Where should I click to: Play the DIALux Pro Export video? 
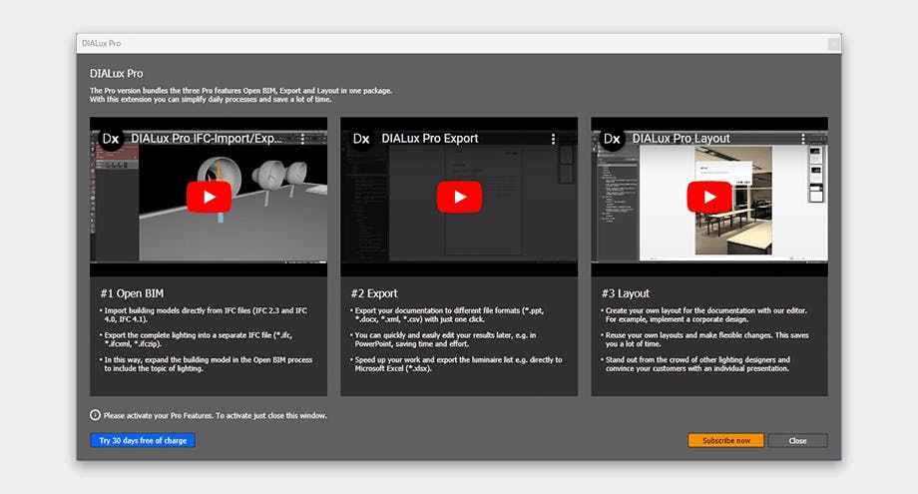pyautogui.click(x=460, y=198)
